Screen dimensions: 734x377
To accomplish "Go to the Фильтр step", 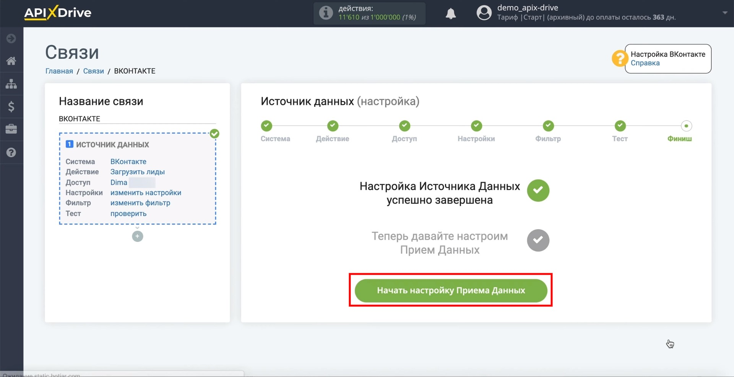I will pos(548,126).
